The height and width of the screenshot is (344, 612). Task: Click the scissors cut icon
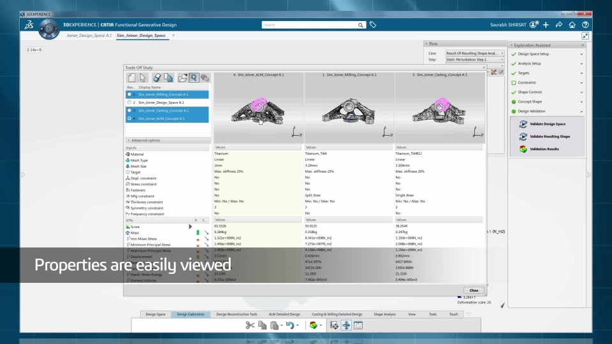(x=250, y=326)
